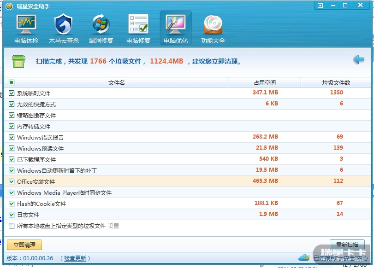The height and width of the screenshot is (268, 374).
Task: Click the blue back arrow icon
Action: coord(359,60)
